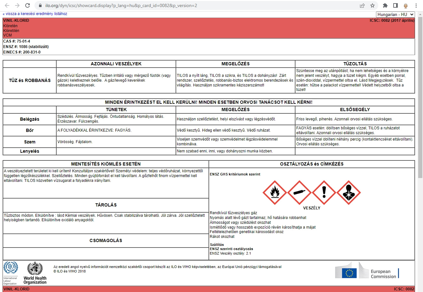The width and height of the screenshot is (423, 292).
Task: Go forward in browser history
Action: coord(17,5)
